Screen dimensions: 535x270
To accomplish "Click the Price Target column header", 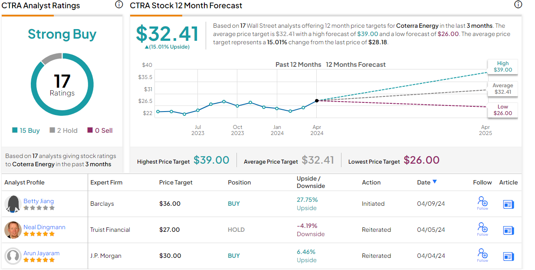I will tap(176, 182).
